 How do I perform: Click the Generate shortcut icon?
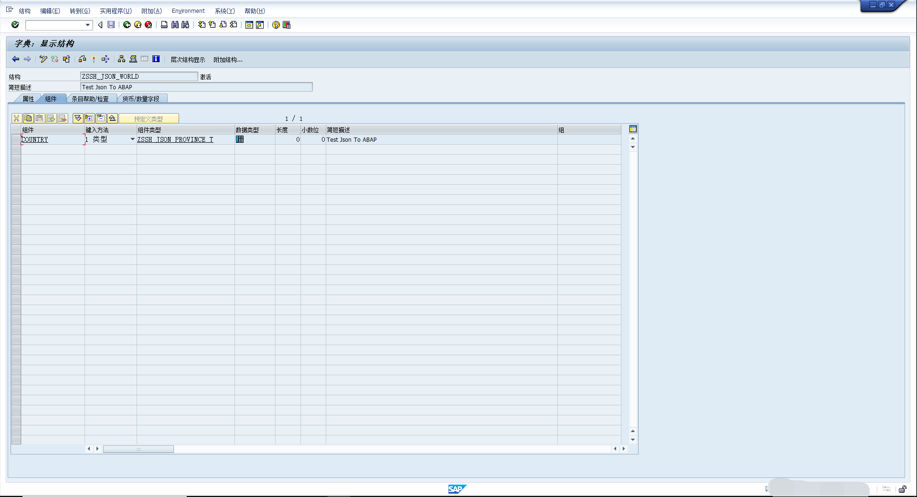[260, 25]
